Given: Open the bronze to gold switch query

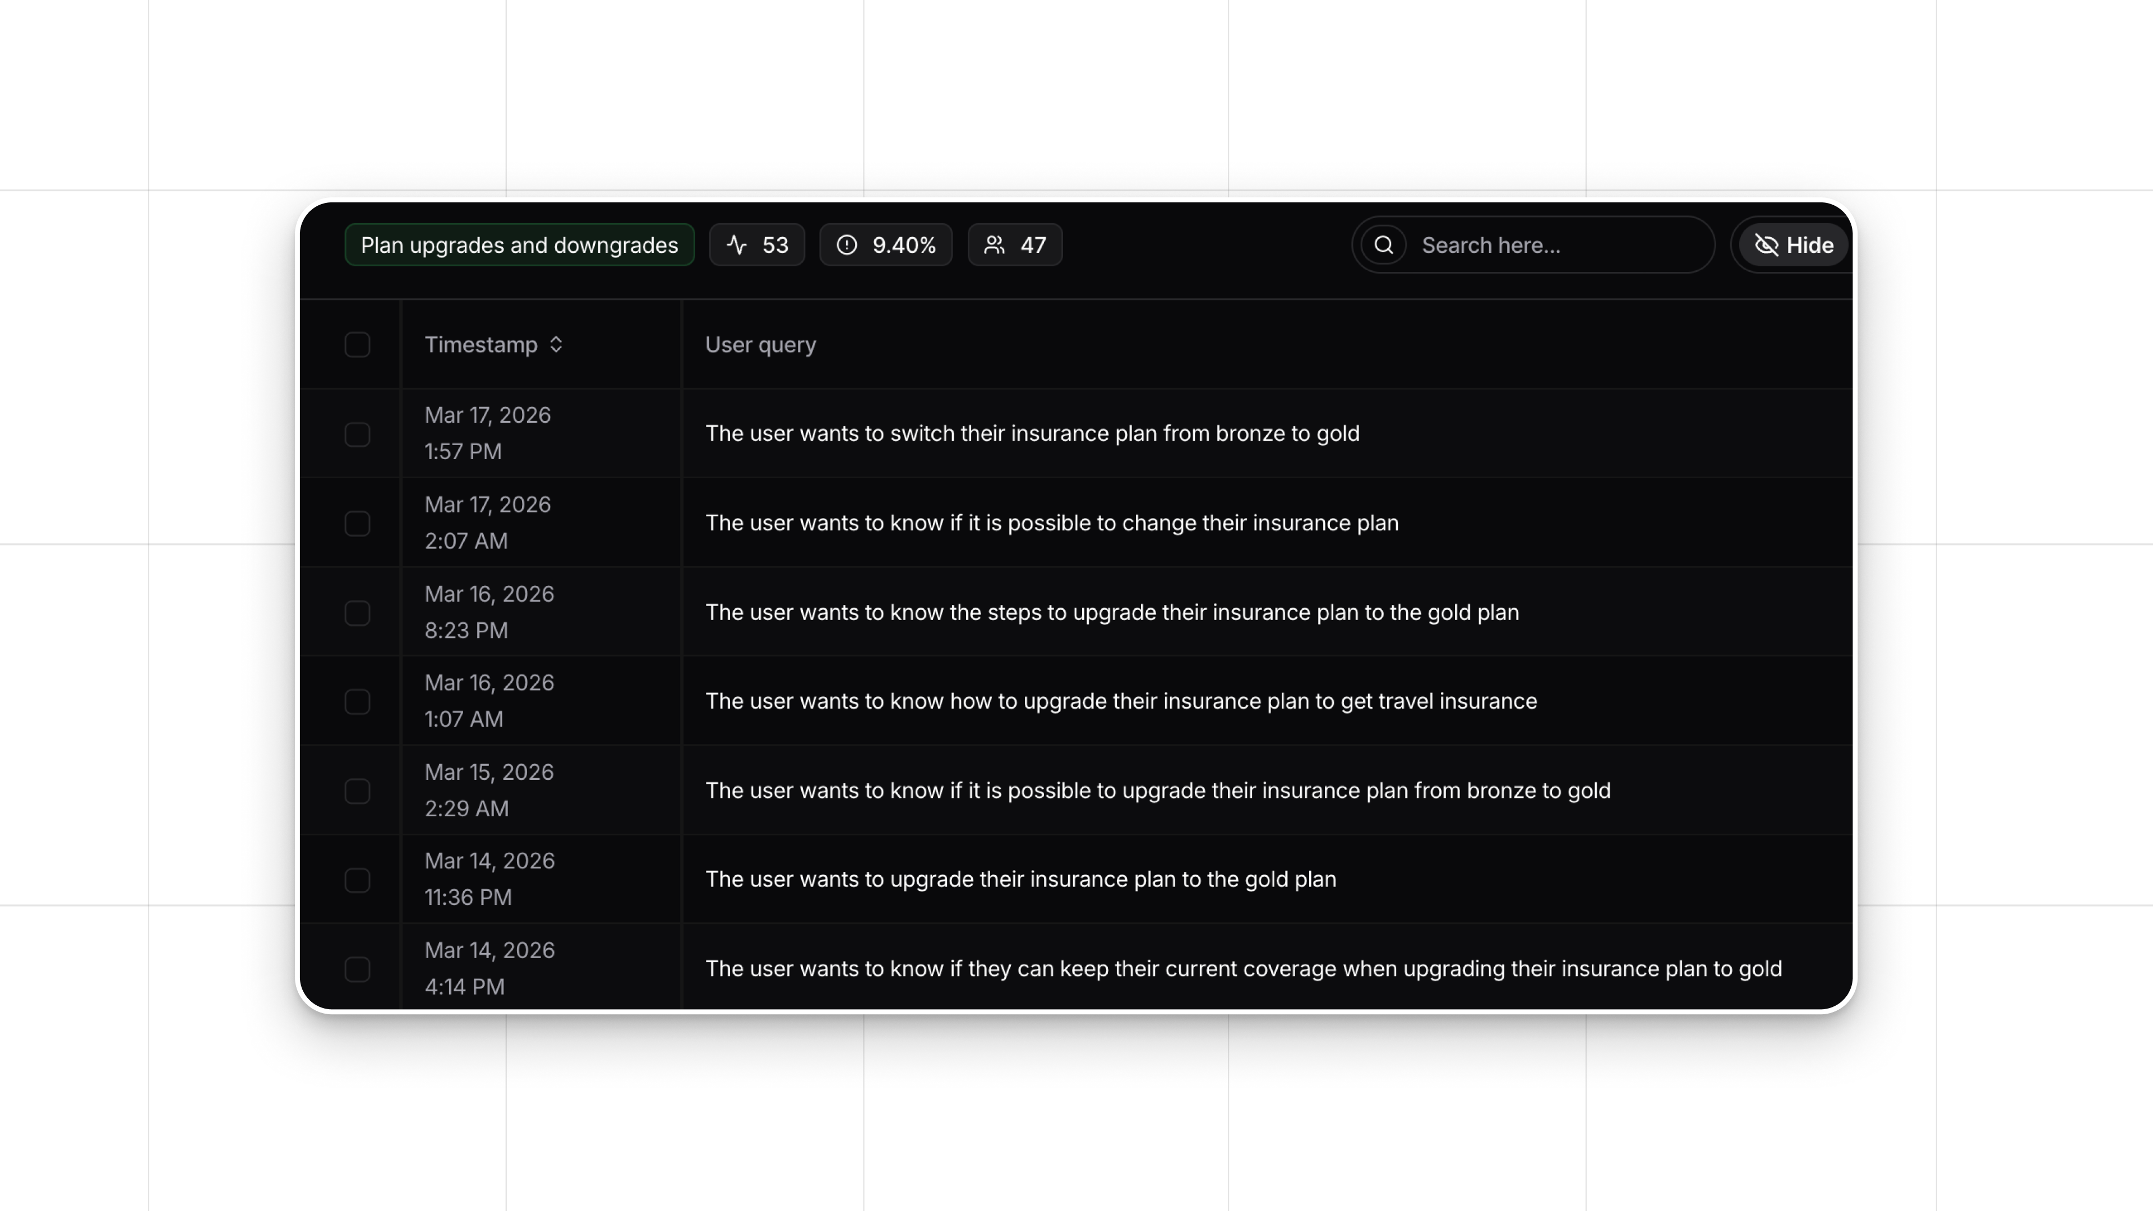Looking at the screenshot, I should 1032,434.
